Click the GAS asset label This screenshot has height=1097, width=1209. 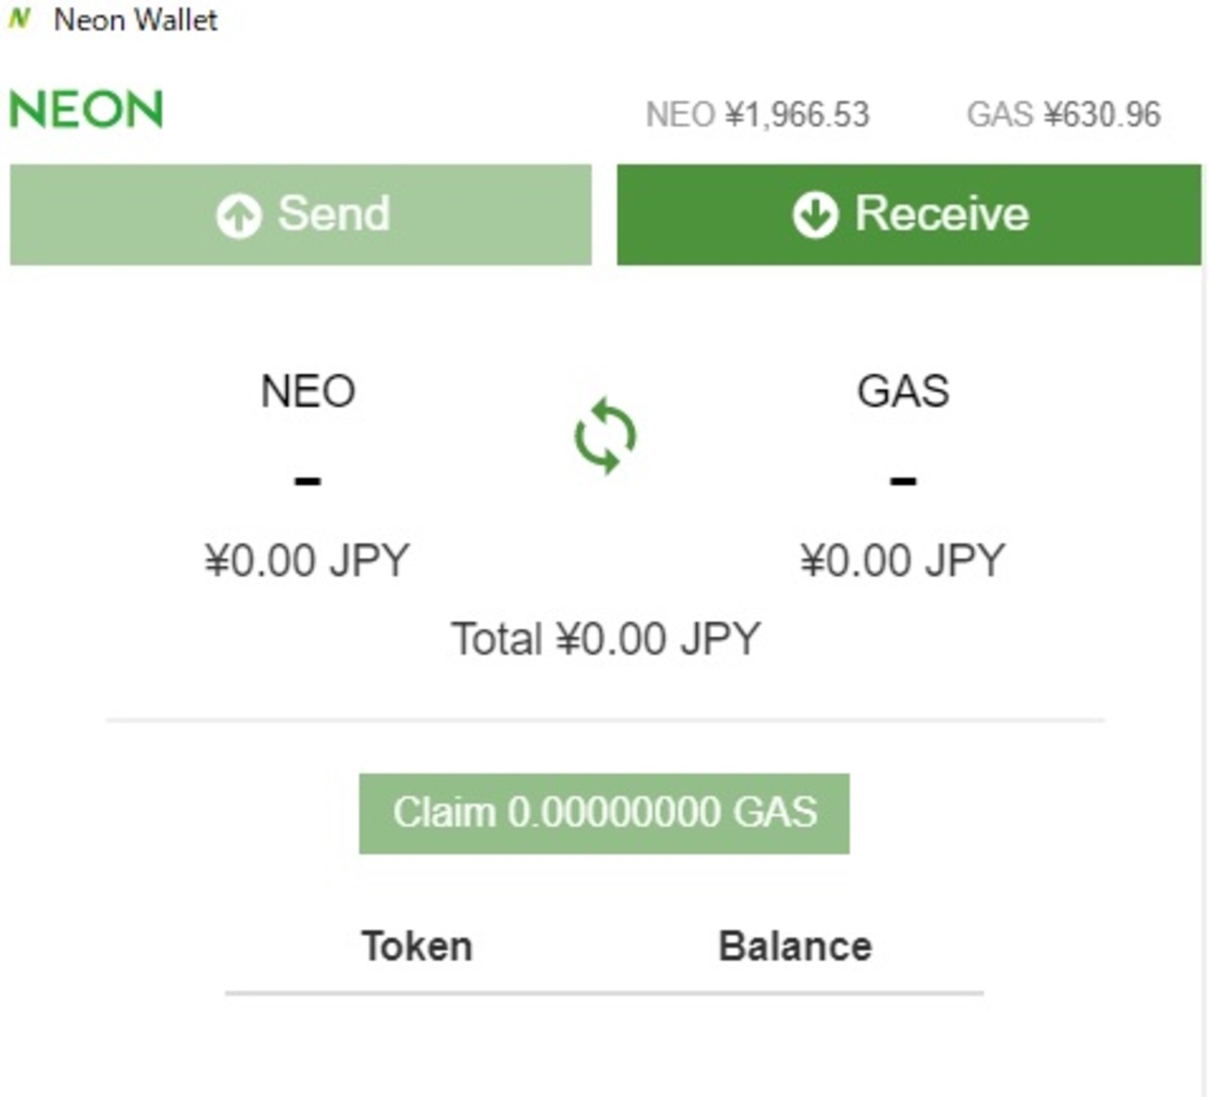coord(903,390)
